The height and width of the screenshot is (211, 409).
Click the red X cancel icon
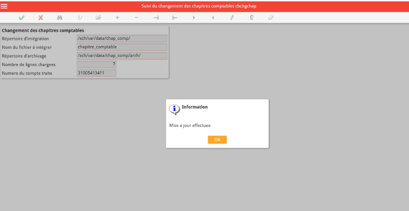click(x=41, y=18)
